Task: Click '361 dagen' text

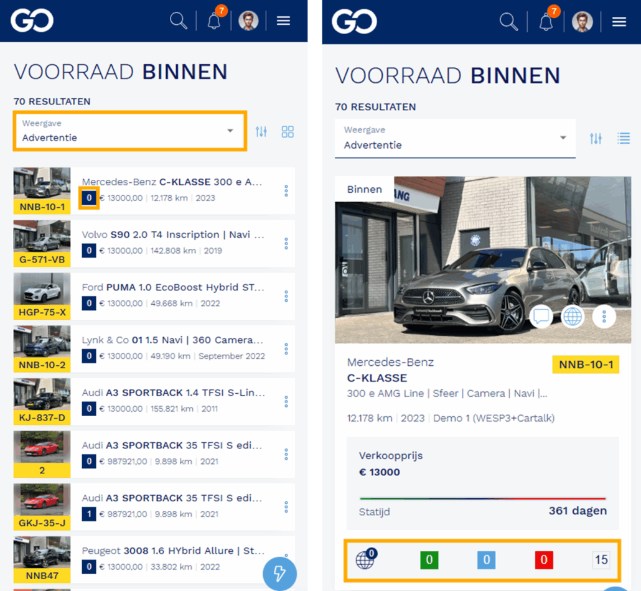Action: click(x=578, y=511)
